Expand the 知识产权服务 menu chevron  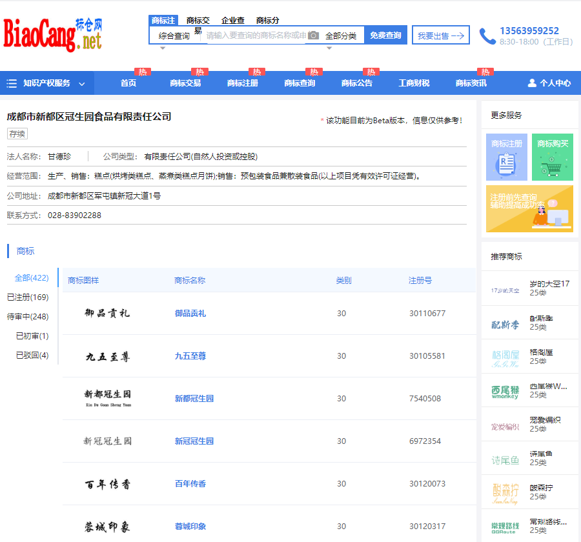[x=82, y=84]
